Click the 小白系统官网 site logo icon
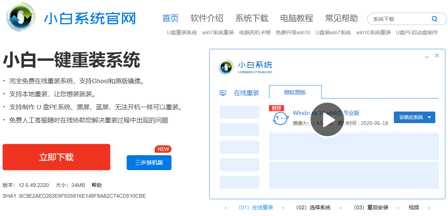The width and height of the screenshot is (448, 216). coord(21,18)
